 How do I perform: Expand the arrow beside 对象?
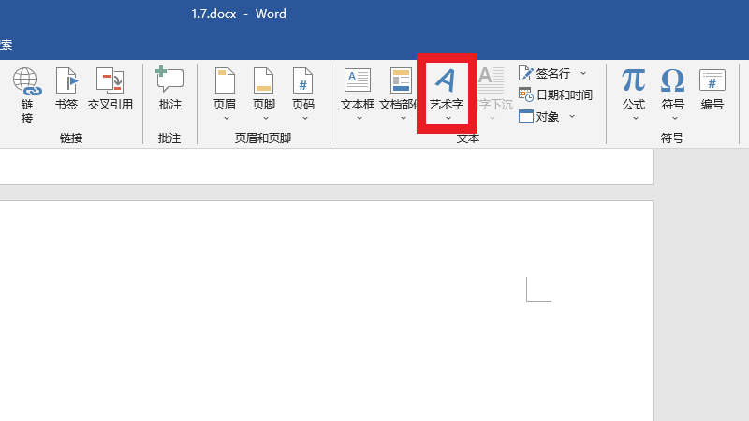[x=571, y=117]
